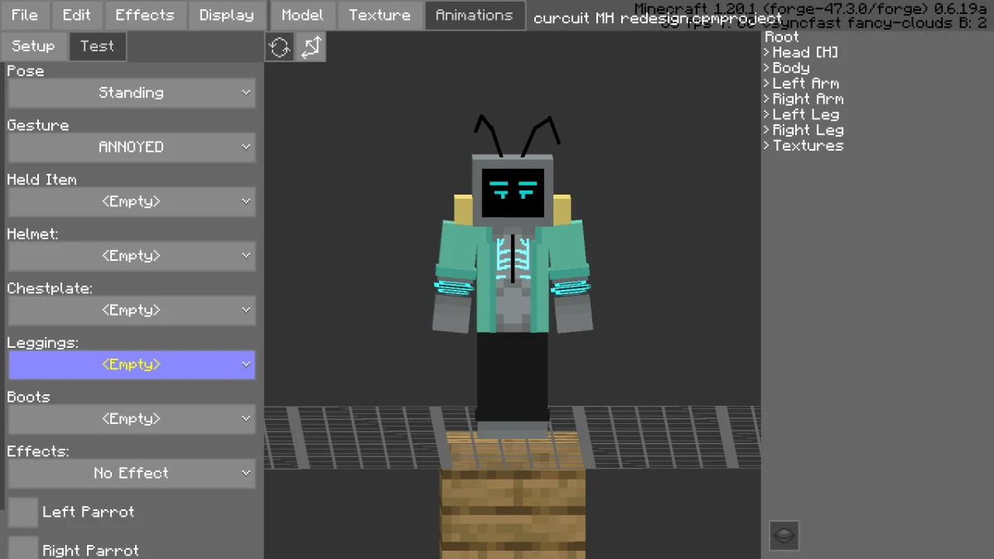
Task: Open the Display menu
Action: coord(226,15)
